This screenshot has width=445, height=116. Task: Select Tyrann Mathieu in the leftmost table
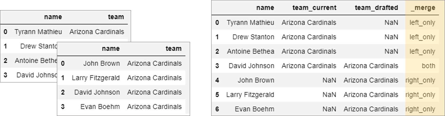point(38,32)
